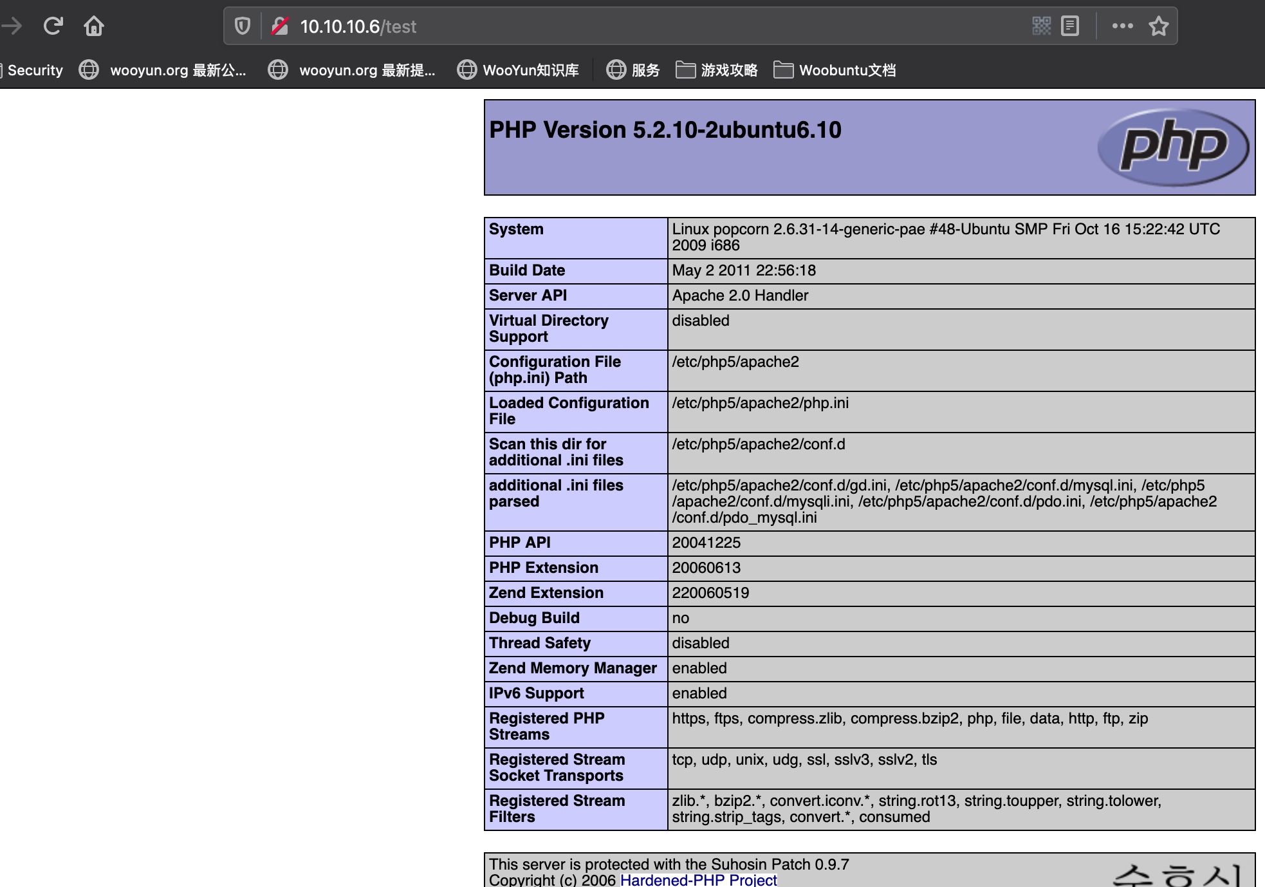
Task: Toggle reader view icon in address bar
Action: coord(1070,26)
